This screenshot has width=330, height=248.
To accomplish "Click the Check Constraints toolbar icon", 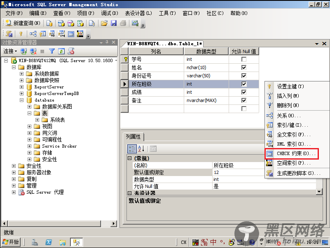I will point(71,34).
